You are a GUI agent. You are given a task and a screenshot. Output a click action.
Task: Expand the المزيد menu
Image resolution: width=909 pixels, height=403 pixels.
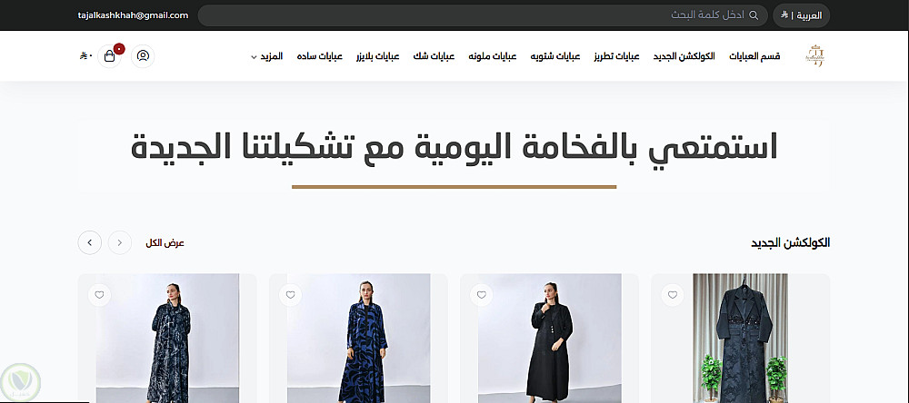[266, 56]
